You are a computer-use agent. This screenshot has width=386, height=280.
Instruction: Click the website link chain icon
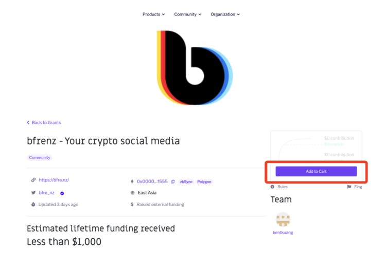(33, 180)
